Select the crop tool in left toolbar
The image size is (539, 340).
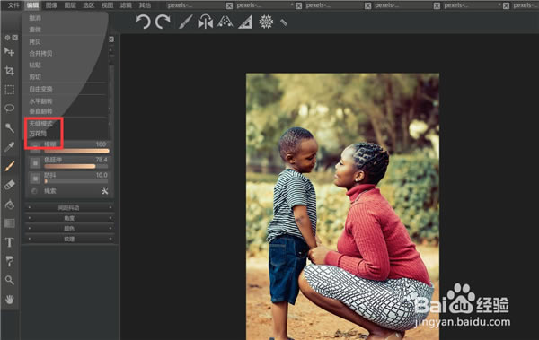(9, 71)
